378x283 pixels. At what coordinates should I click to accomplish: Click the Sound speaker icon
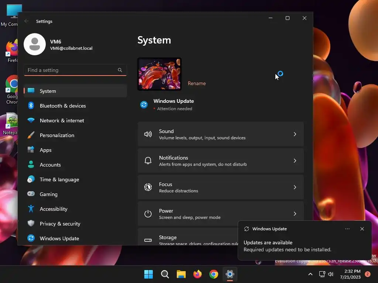tap(148, 134)
